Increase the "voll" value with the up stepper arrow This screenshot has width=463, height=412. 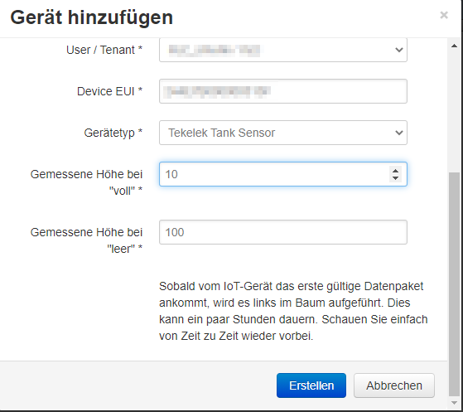(395, 171)
